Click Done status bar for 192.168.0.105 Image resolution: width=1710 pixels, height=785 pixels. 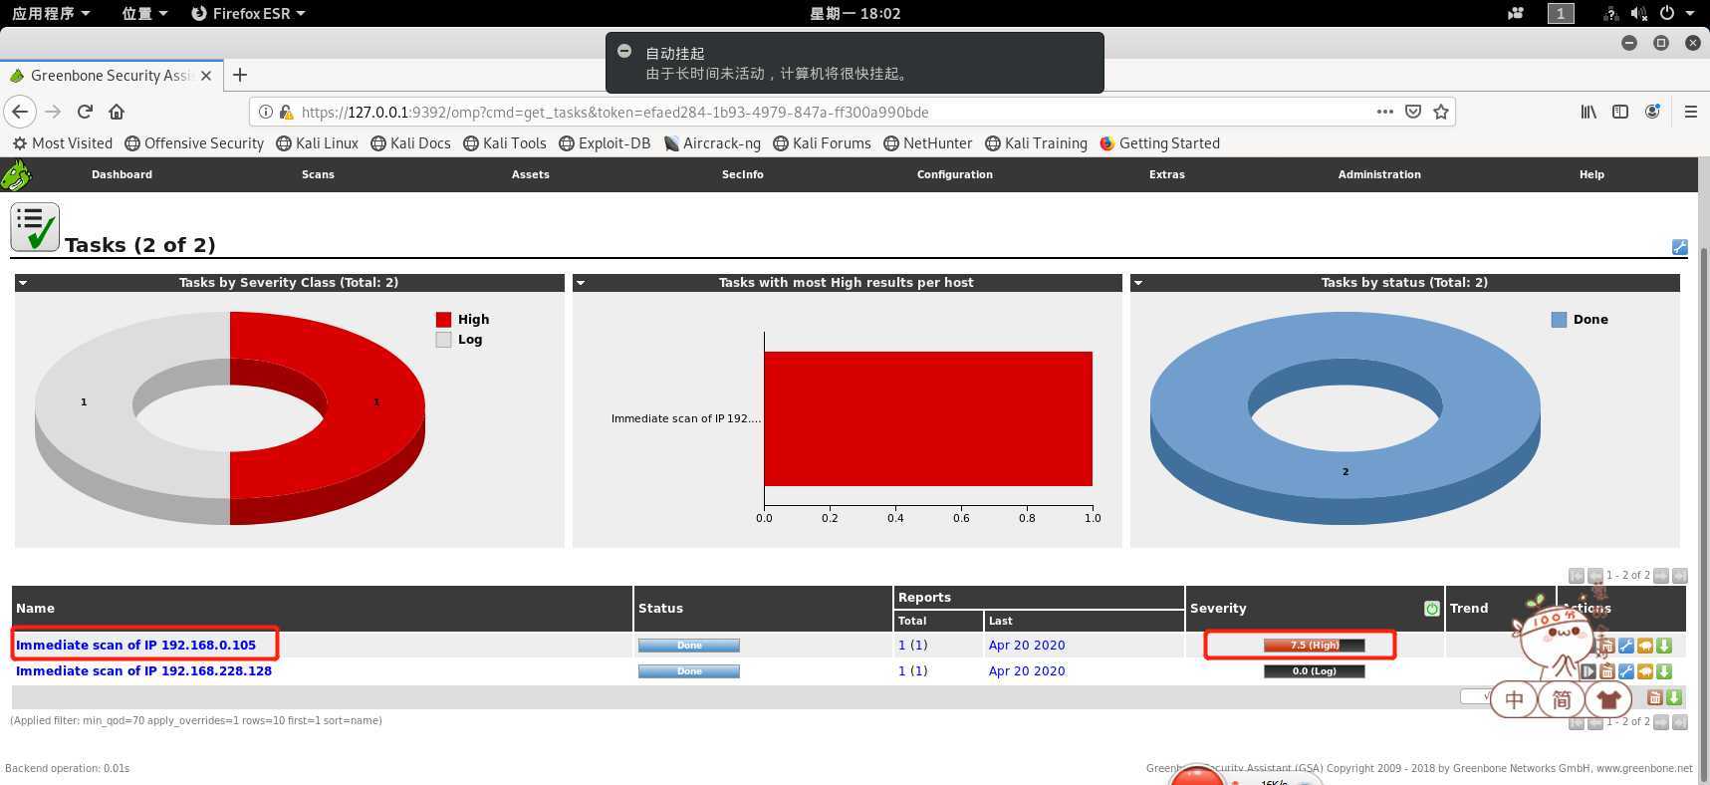click(689, 646)
